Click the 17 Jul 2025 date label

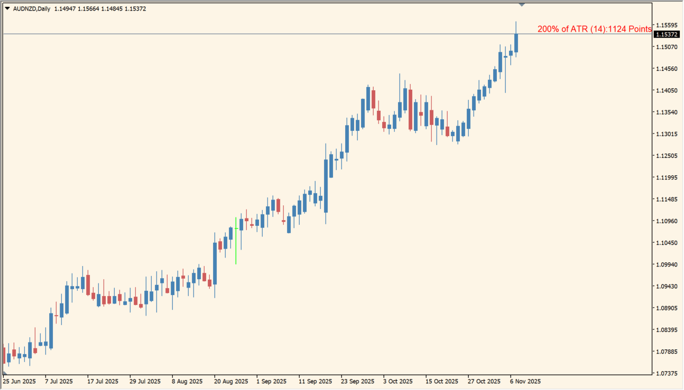pos(103,381)
